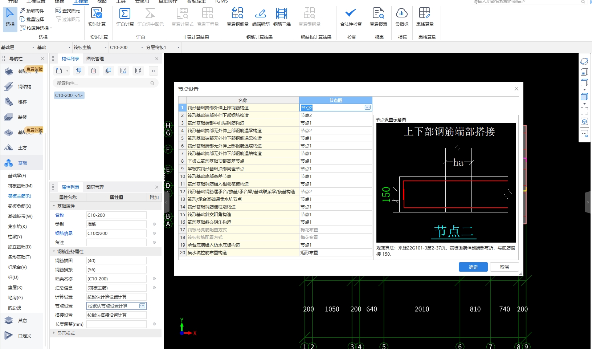Click the 2D/3D orbit view icon at top of right toolbar
This screenshot has width=592, height=349.
[x=584, y=61]
